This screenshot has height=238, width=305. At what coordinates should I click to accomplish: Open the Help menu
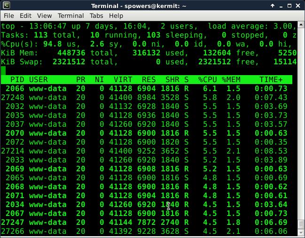tap(116, 15)
